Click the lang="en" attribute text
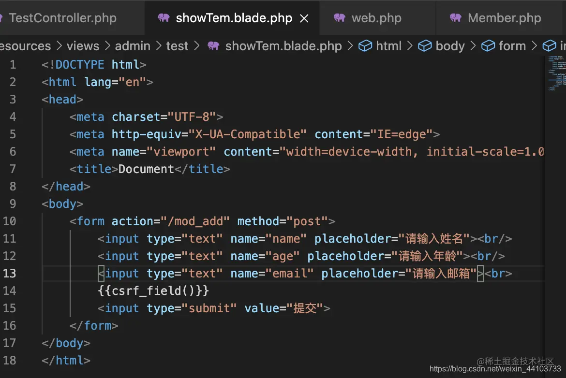Image resolution: width=566 pixels, height=378 pixels. coord(115,82)
